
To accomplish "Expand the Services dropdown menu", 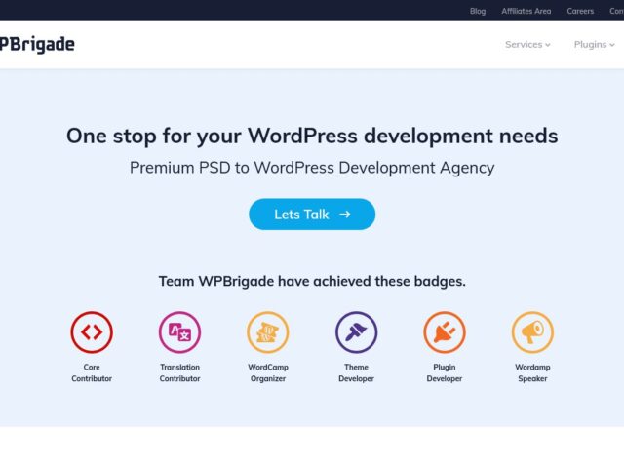I will 527,44.
